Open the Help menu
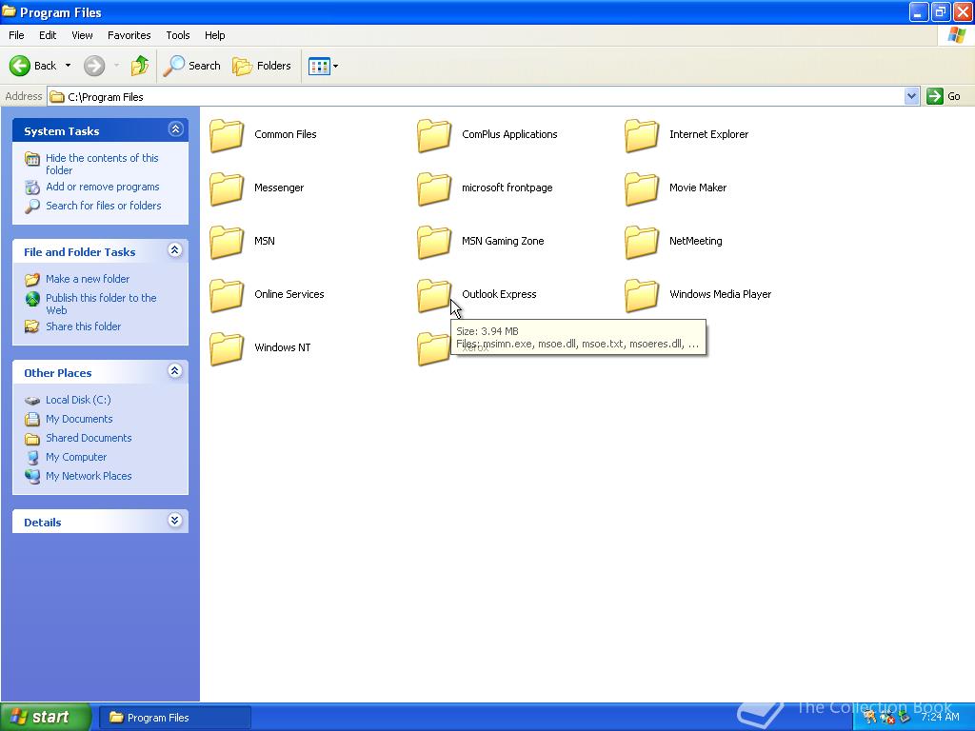The image size is (975, 731). tap(214, 35)
